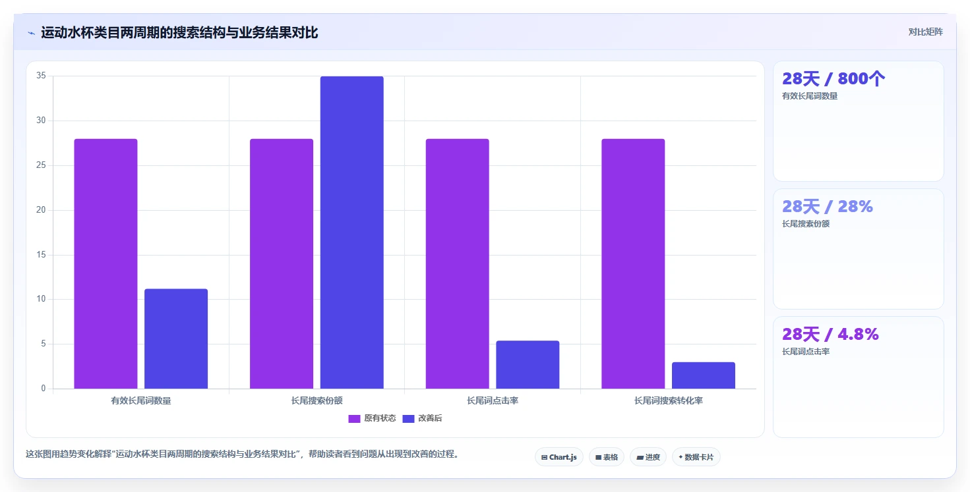The image size is (970, 492).
Task: Click the 有效长尾词数量 axis label
Action: 141,400
